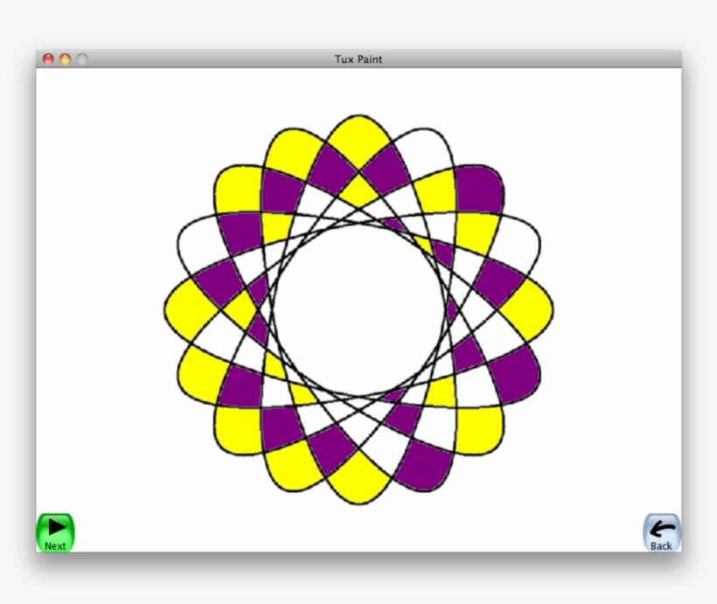Click the red close button on the window
Screen dimensions: 717x604
[x=46, y=59]
